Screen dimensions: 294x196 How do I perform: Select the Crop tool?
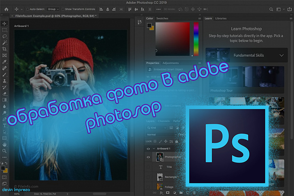pos(4,49)
